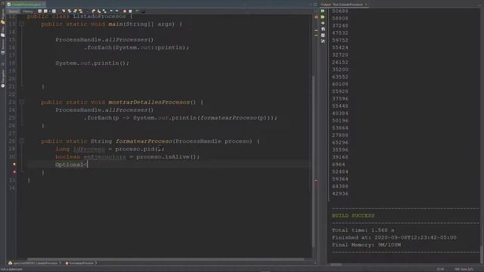This screenshot has height=272, width=484.
Task: Click the Finished at timestamp in output
Action: pyautogui.click(x=394, y=237)
